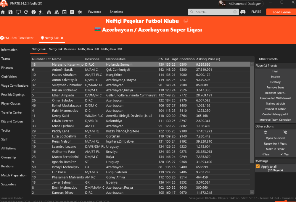Click the people group icon in toolbar

(57, 12)
